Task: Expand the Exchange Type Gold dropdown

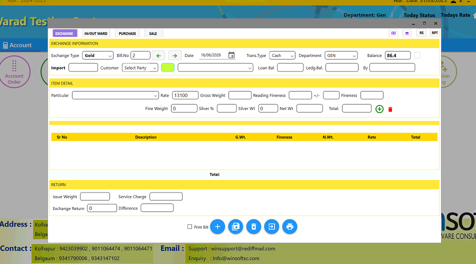Action: click(98, 55)
